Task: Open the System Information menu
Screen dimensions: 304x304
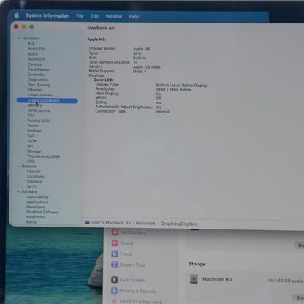Action: (47, 15)
